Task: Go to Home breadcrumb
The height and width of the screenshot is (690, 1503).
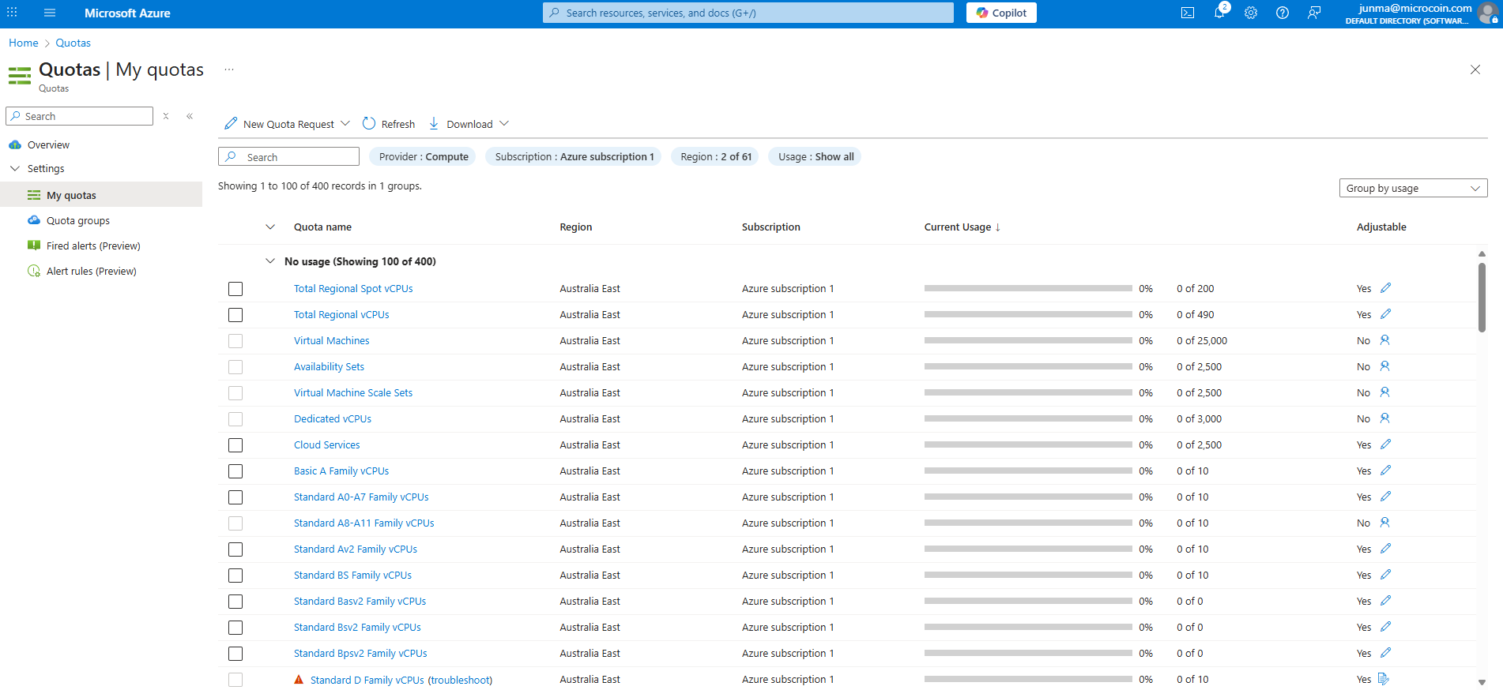Action: coord(24,43)
